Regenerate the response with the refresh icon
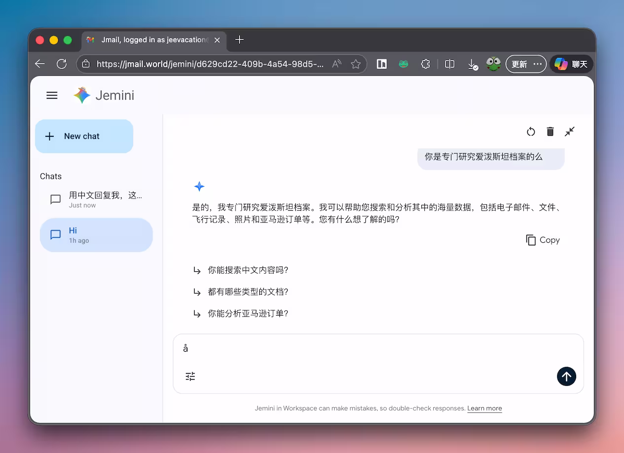The width and height of the screenshot is (624, 453). pyautogui.click(x=530, y=131)
